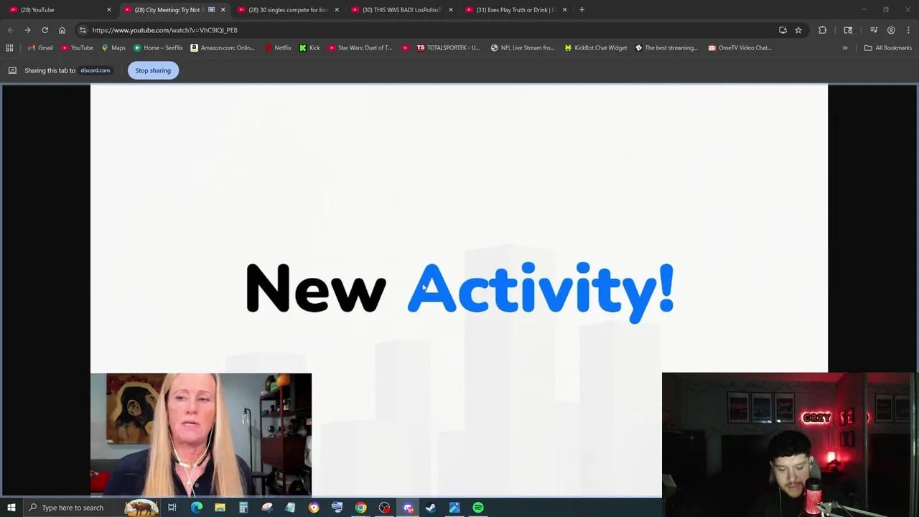Click the install app icon in address bar
This screenshot has height=517, width=919.
783,30
